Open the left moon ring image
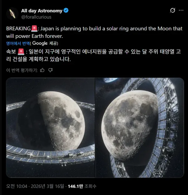188x195 pixels. click(x=50, y=128)
